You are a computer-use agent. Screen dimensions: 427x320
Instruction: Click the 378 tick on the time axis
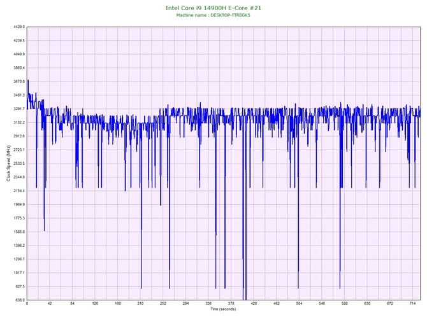[231, 303]
